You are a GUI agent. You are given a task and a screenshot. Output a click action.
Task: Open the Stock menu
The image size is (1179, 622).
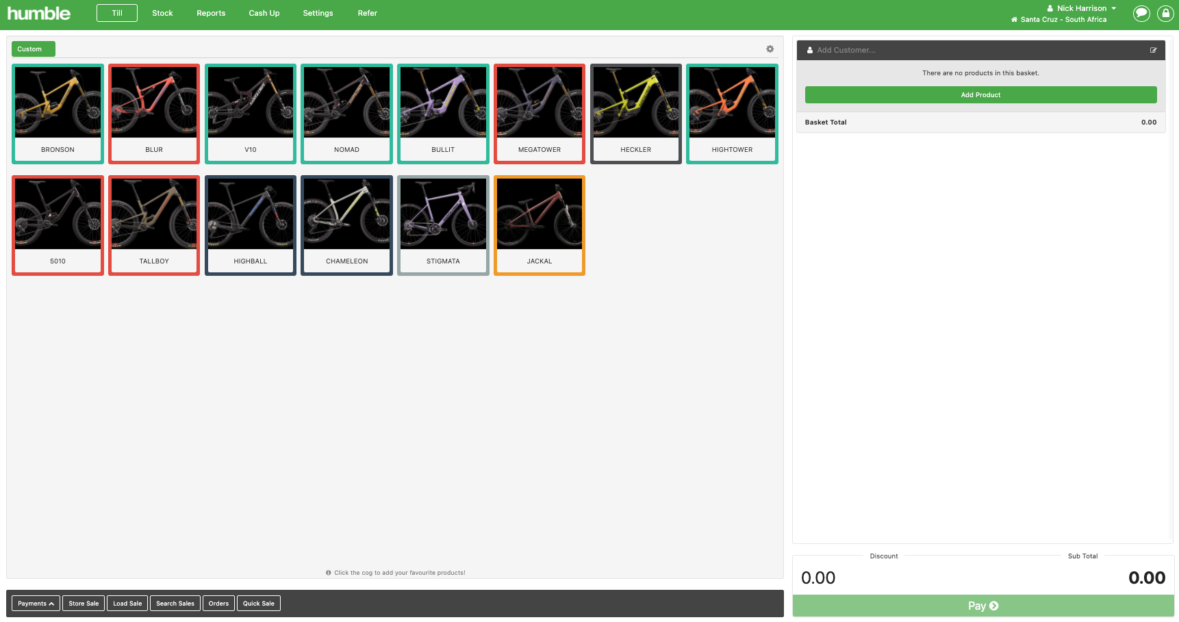point(162,13)
